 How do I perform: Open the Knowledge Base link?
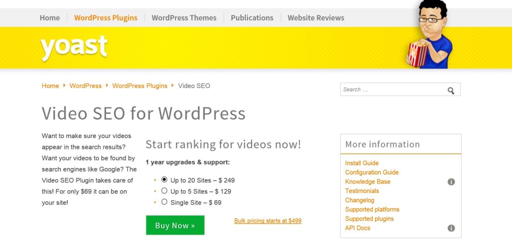click(367, 181)
